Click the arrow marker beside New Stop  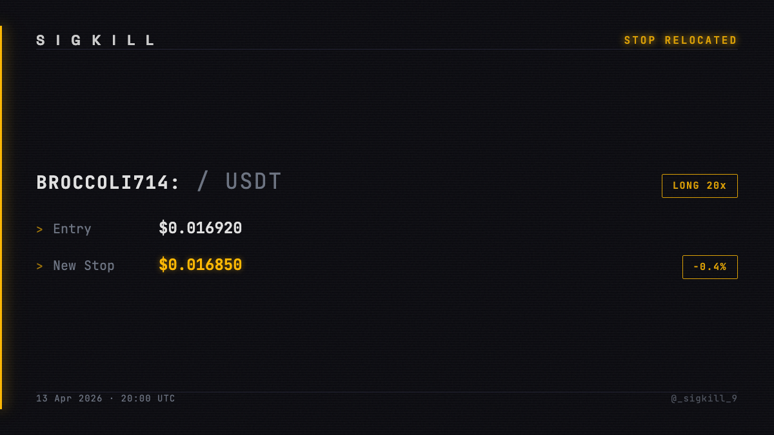[x=39, y=266]
